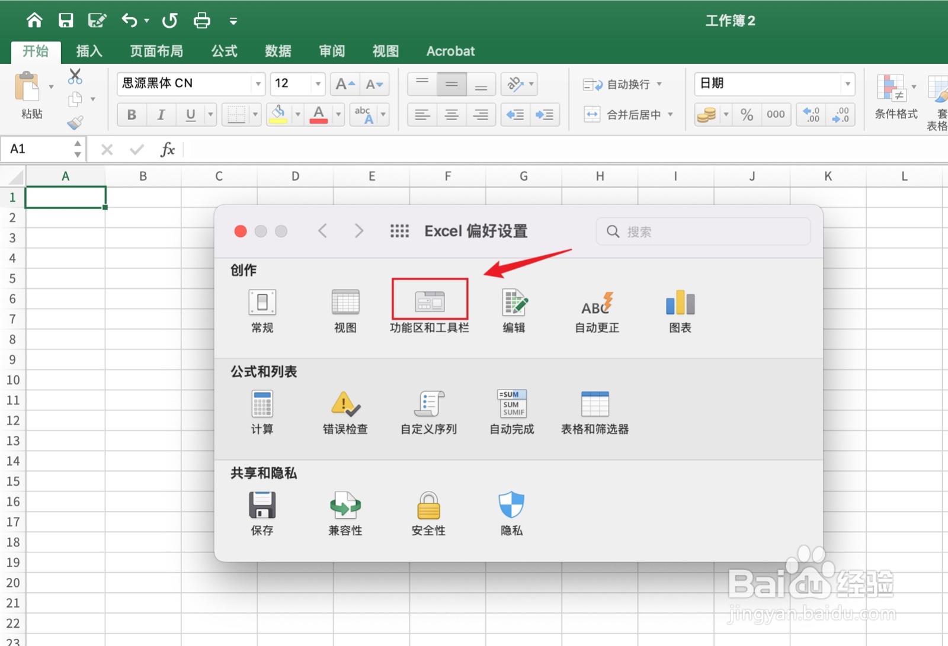
Task: Click the Redo icon
Action: [x=170, y=21]
